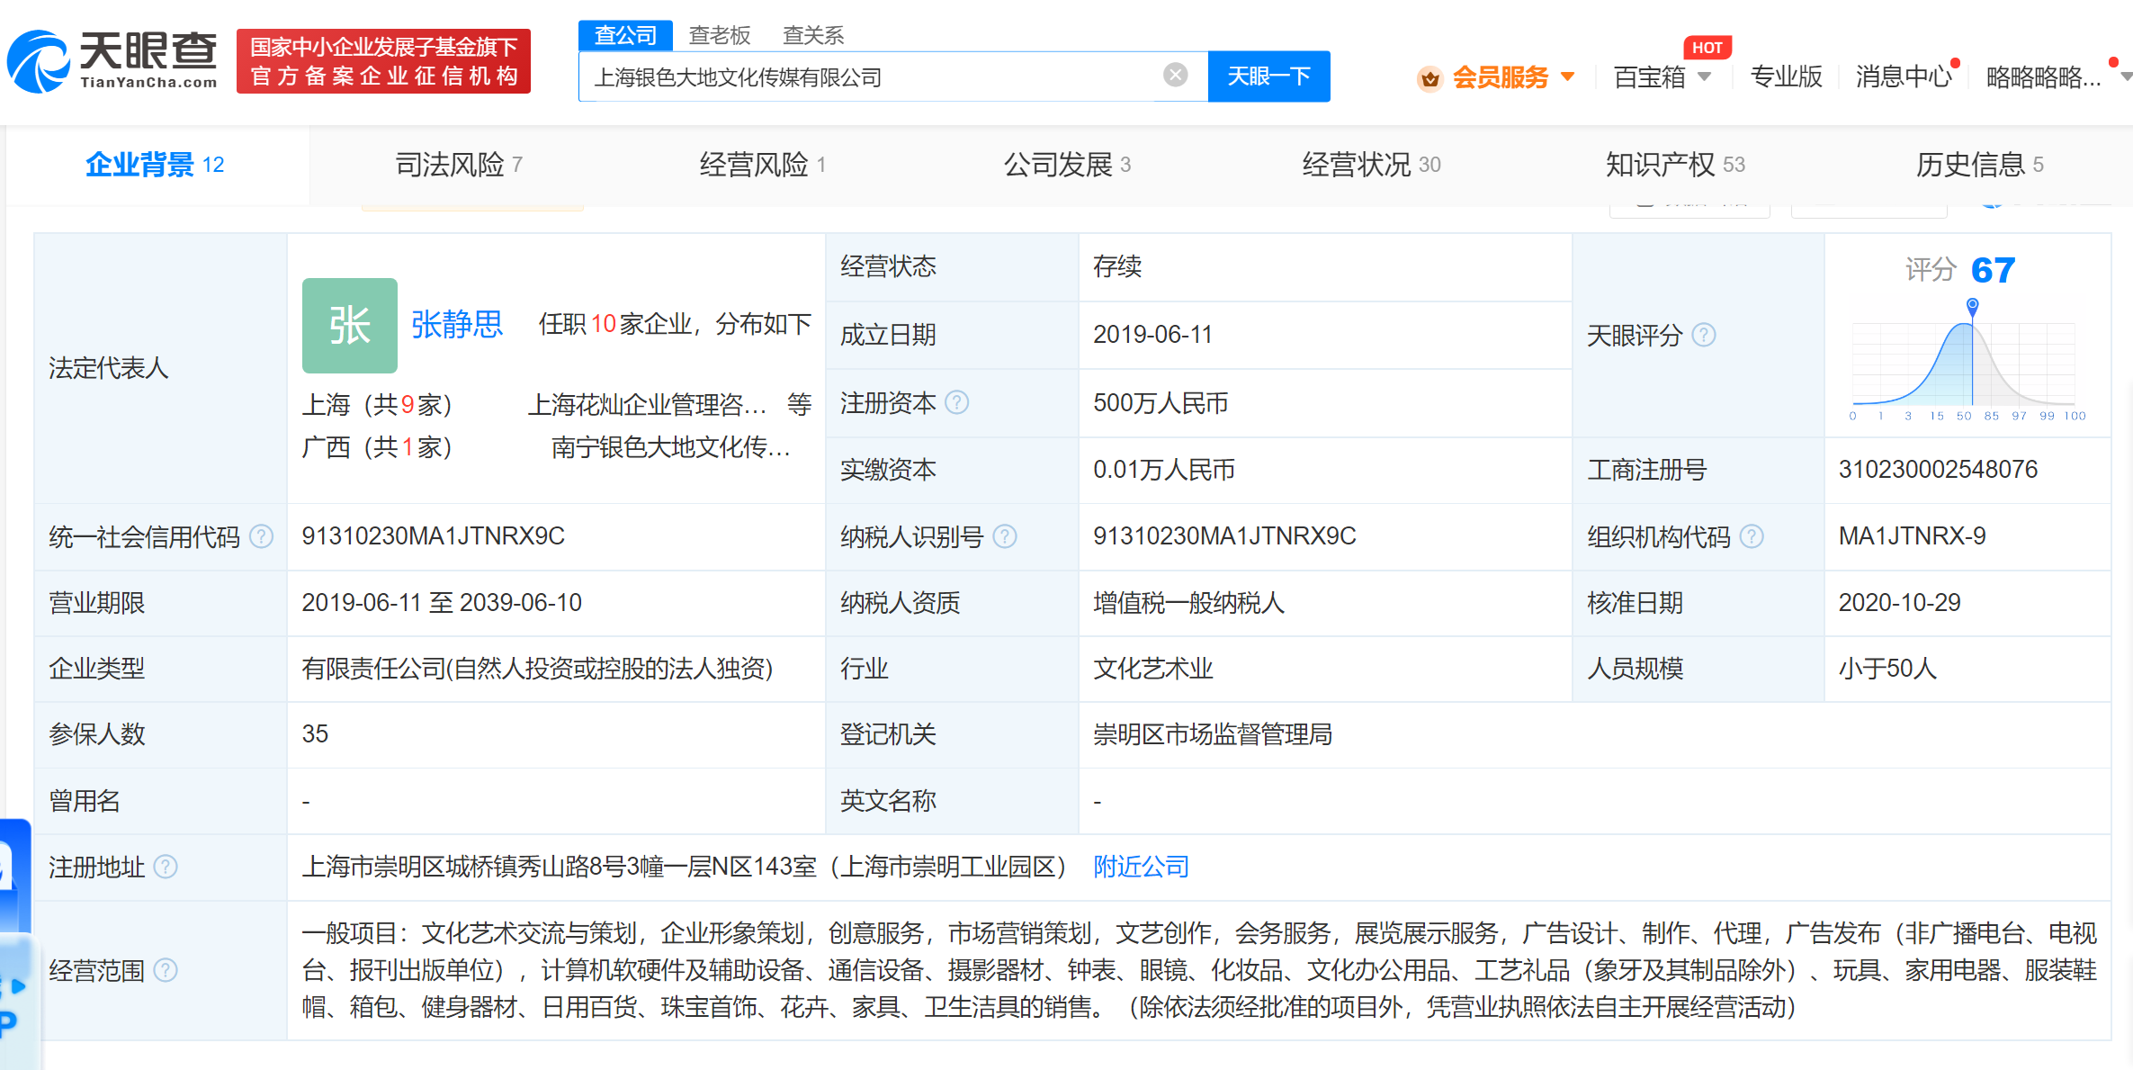Image resolution: width=2133 pixels, height=1070 pixels.
Task: Click help icon next to 注册地址
Action: point(166,867)
